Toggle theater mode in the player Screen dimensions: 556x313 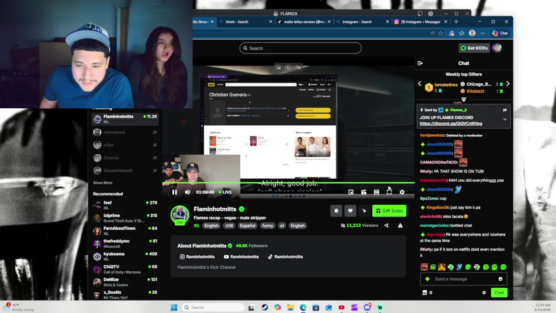coord(377,192)
